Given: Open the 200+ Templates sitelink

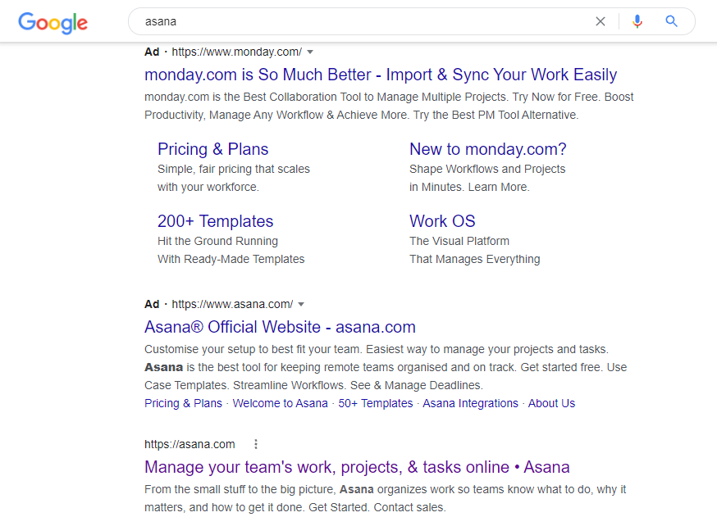Looking at the screenshot, I should pos(216,221).
